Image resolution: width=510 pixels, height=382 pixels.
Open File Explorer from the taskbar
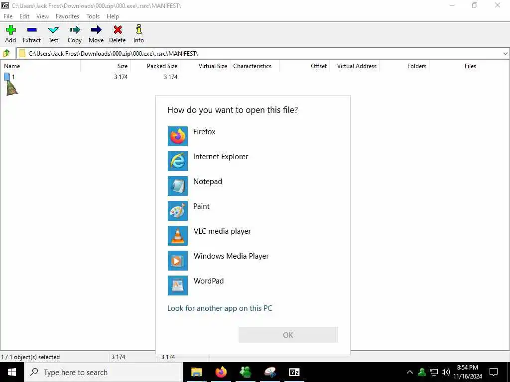pyautogui.click(x=196, y=372)
